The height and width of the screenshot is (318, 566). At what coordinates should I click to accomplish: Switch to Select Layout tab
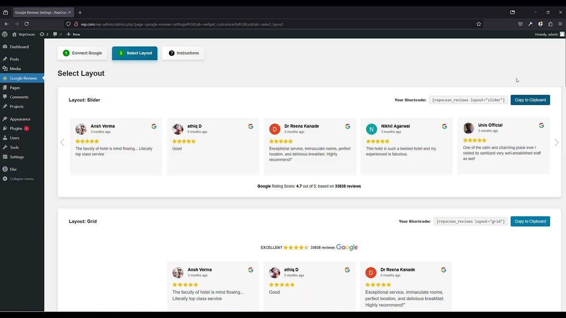(x=134, y=53)
